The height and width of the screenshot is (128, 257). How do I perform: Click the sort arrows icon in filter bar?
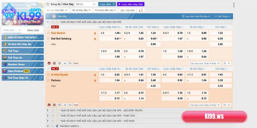pyautogui.click(x=141, y=10)
